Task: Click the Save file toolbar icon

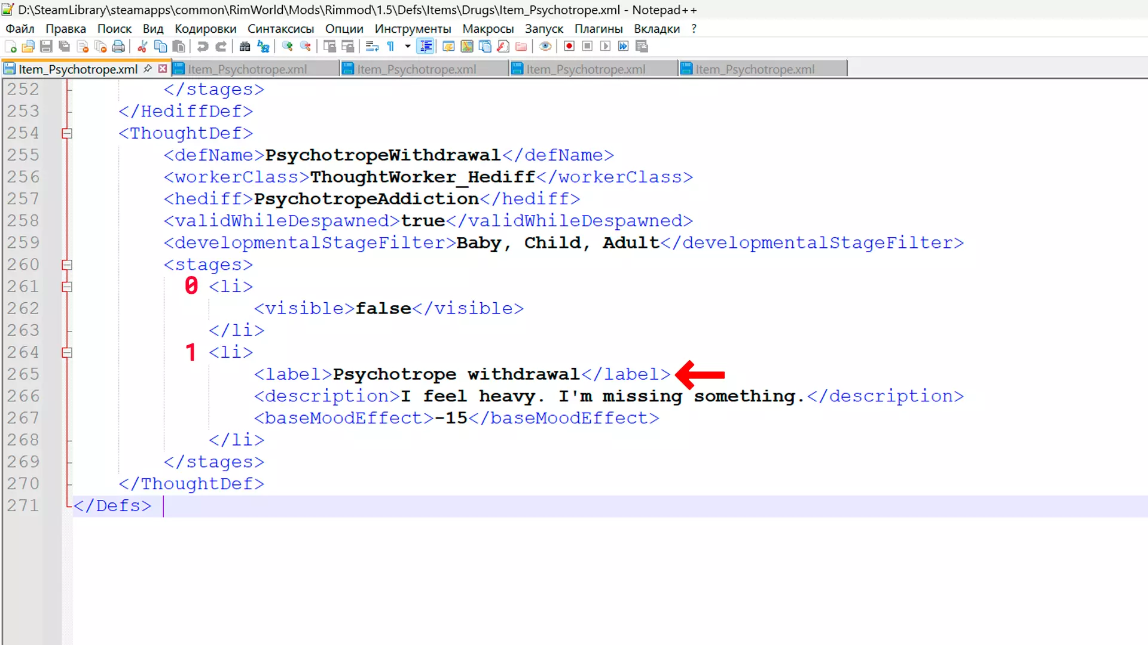Action: pos(46,47)
